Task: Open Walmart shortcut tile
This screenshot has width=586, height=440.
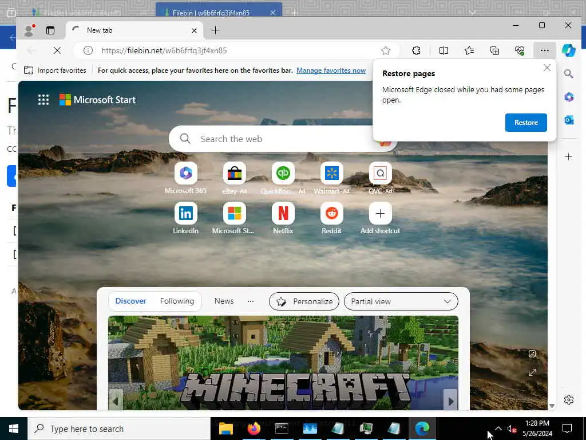Action: 331,178
